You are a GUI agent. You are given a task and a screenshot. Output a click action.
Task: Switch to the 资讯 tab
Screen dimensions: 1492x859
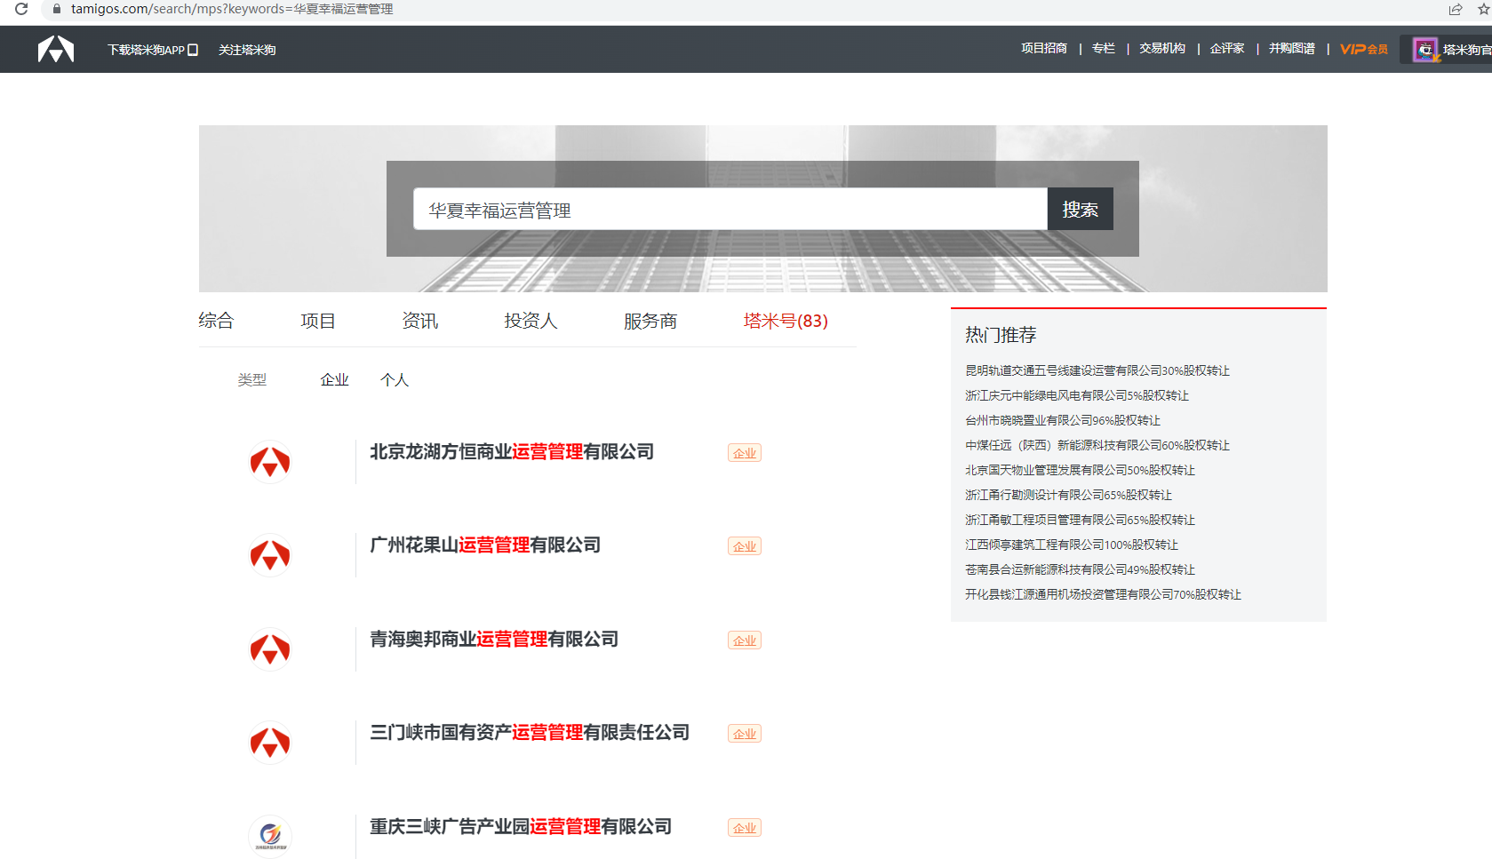[420, 321]
